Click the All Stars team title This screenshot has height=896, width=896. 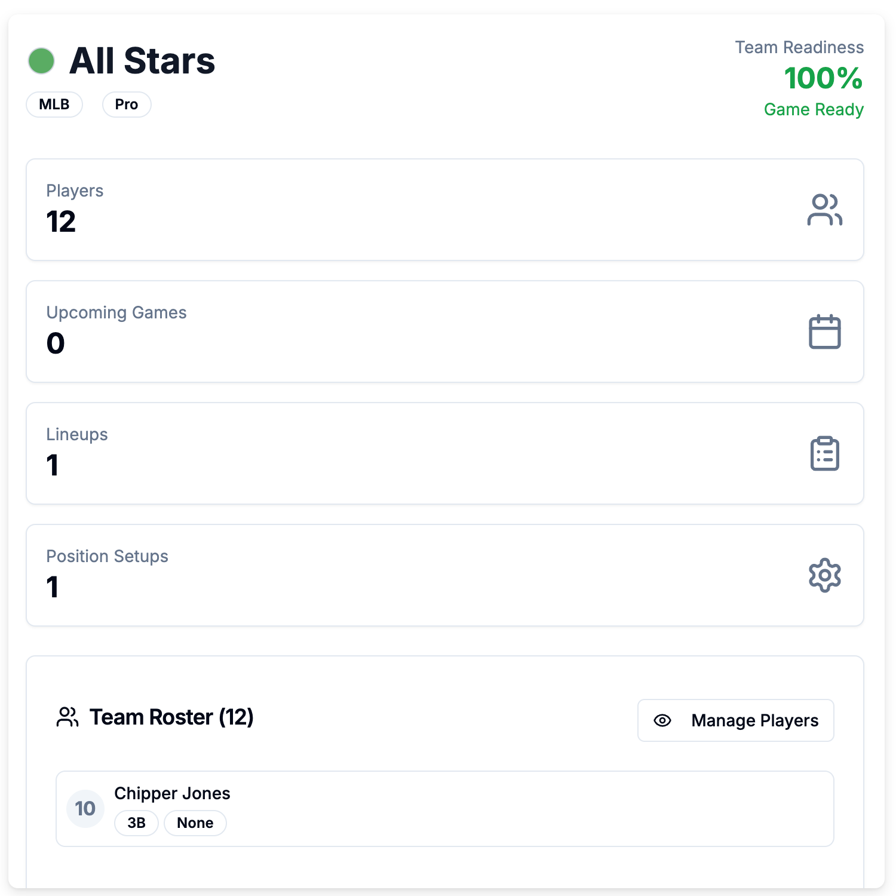[142, 61]
